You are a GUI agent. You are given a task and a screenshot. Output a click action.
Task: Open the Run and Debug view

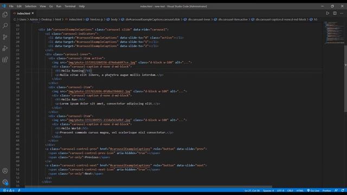coord(5,48)
